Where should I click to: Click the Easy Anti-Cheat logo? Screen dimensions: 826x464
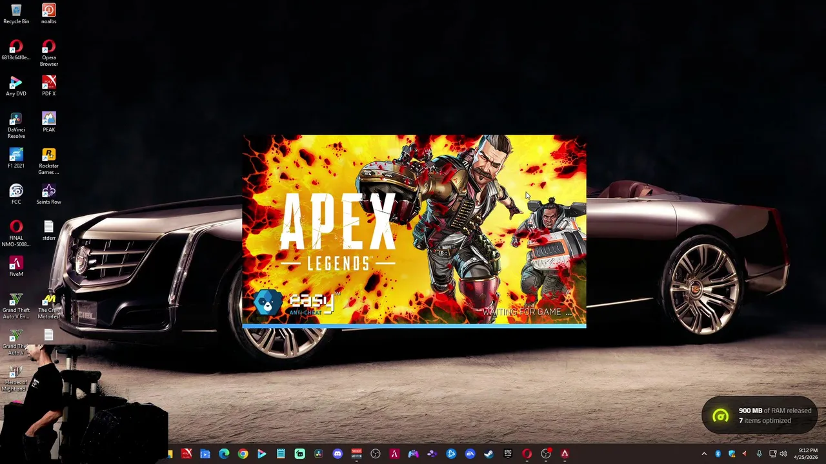tap(295, 303)
